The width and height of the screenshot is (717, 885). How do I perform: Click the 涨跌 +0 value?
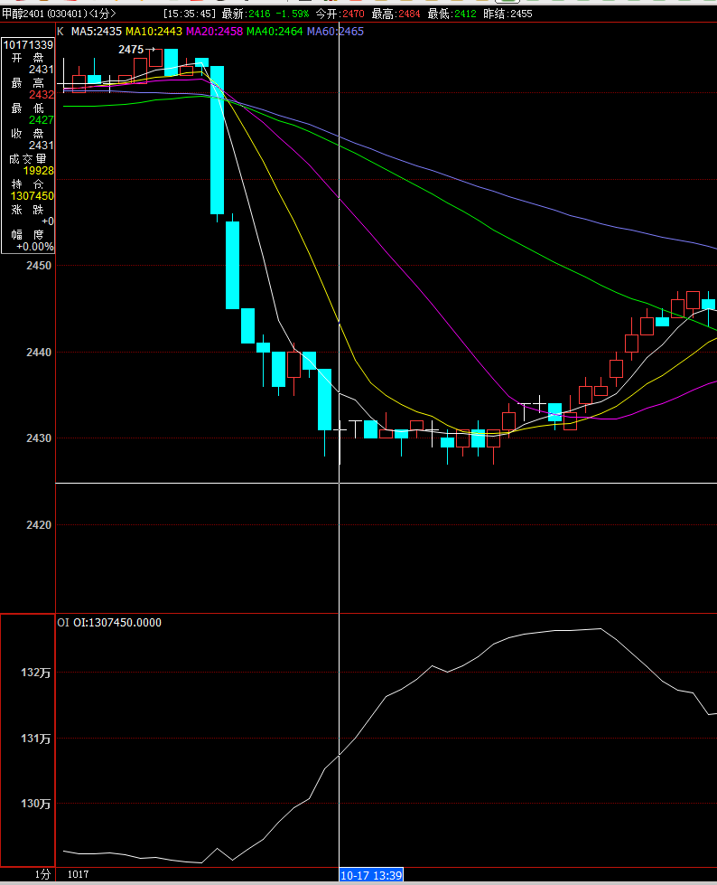[48, 221]
